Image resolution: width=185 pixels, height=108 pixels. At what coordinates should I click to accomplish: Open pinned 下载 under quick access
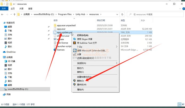coord(10,31)
